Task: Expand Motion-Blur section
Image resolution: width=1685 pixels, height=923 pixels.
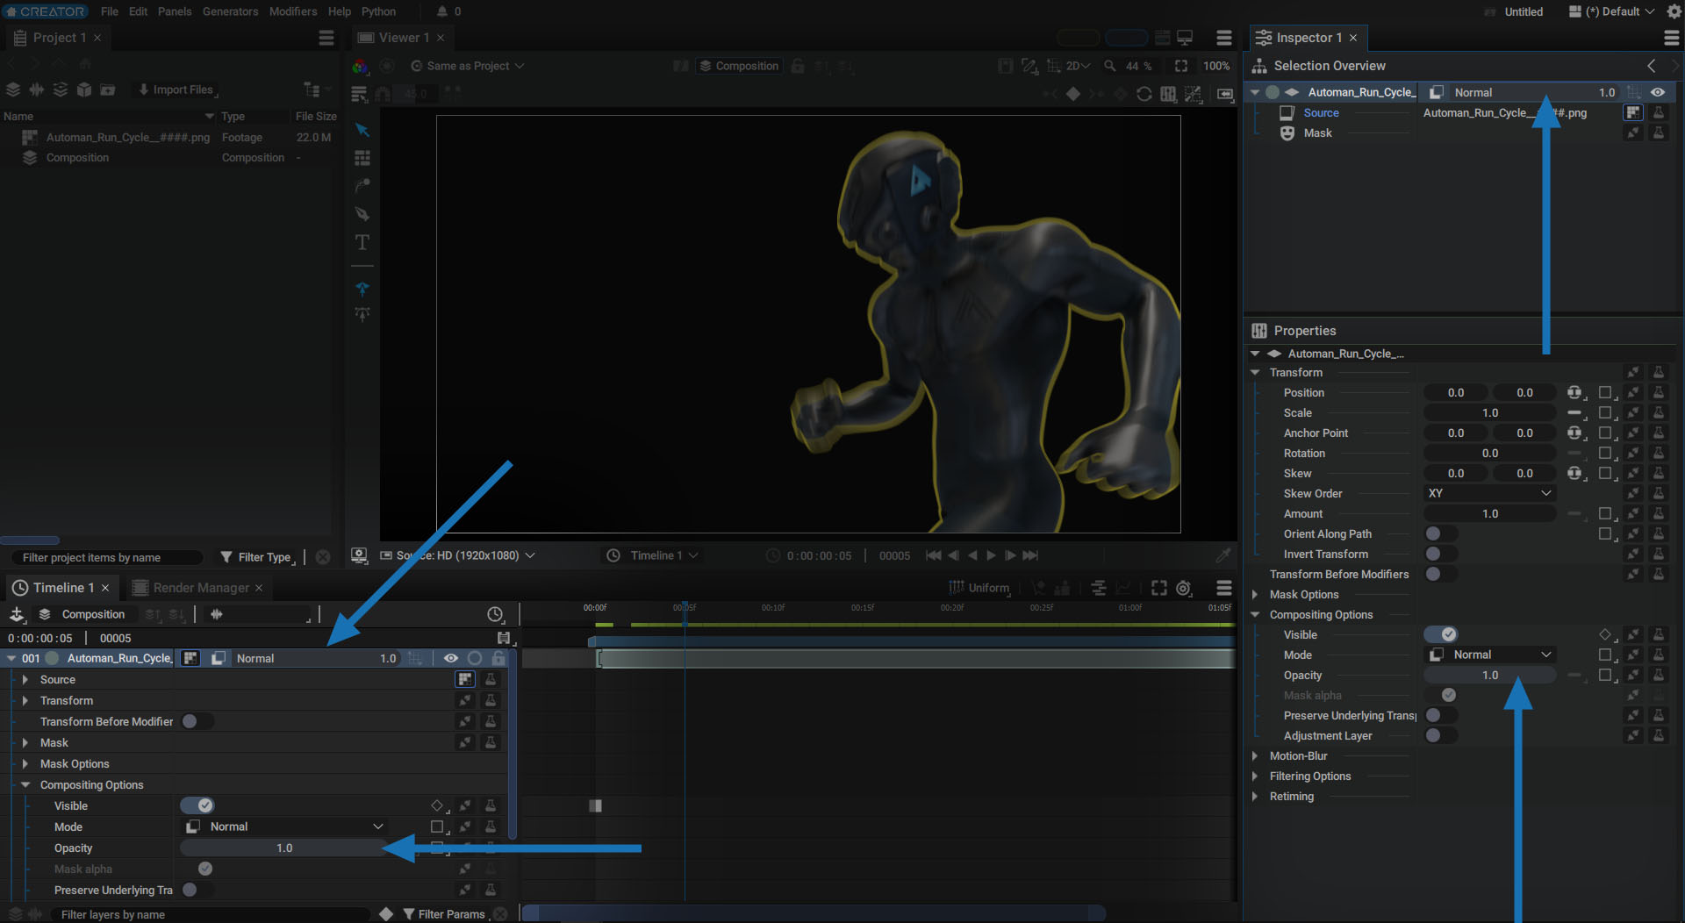Action: [x=1255, y=755]
